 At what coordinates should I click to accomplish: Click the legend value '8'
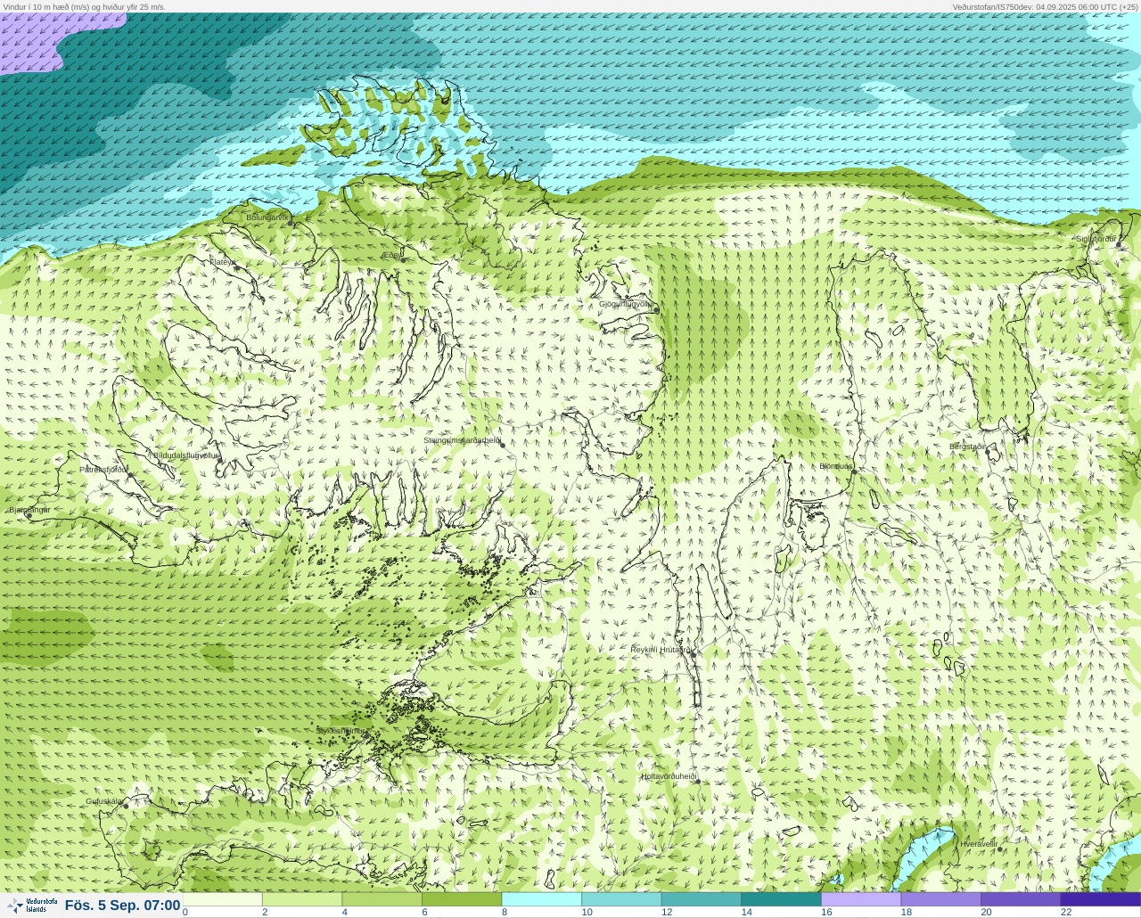tap(505, 912)
